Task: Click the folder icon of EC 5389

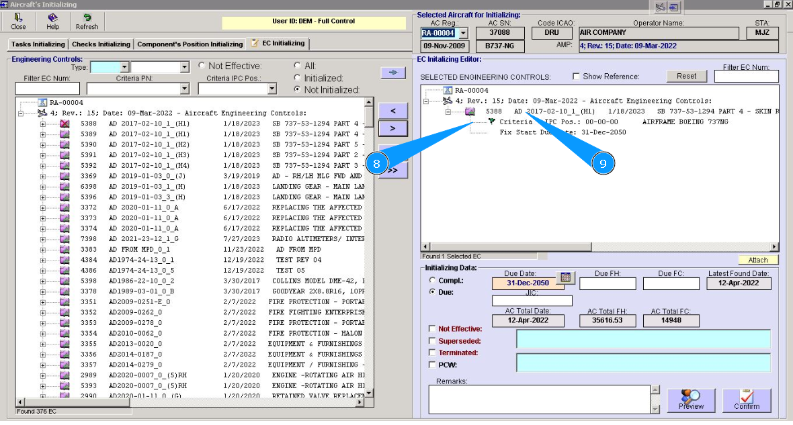Action: 65,134
